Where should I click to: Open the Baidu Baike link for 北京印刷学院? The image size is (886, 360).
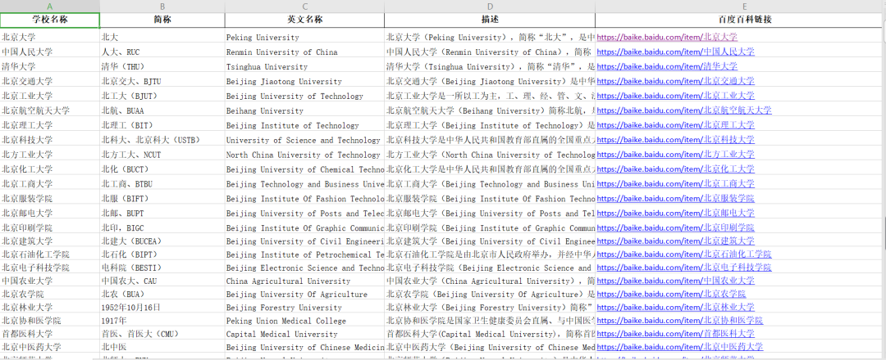point(675,227)
